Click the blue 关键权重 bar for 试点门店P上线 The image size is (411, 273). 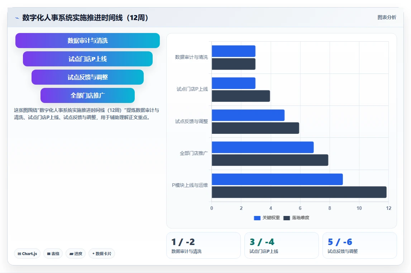click(234, 83)
